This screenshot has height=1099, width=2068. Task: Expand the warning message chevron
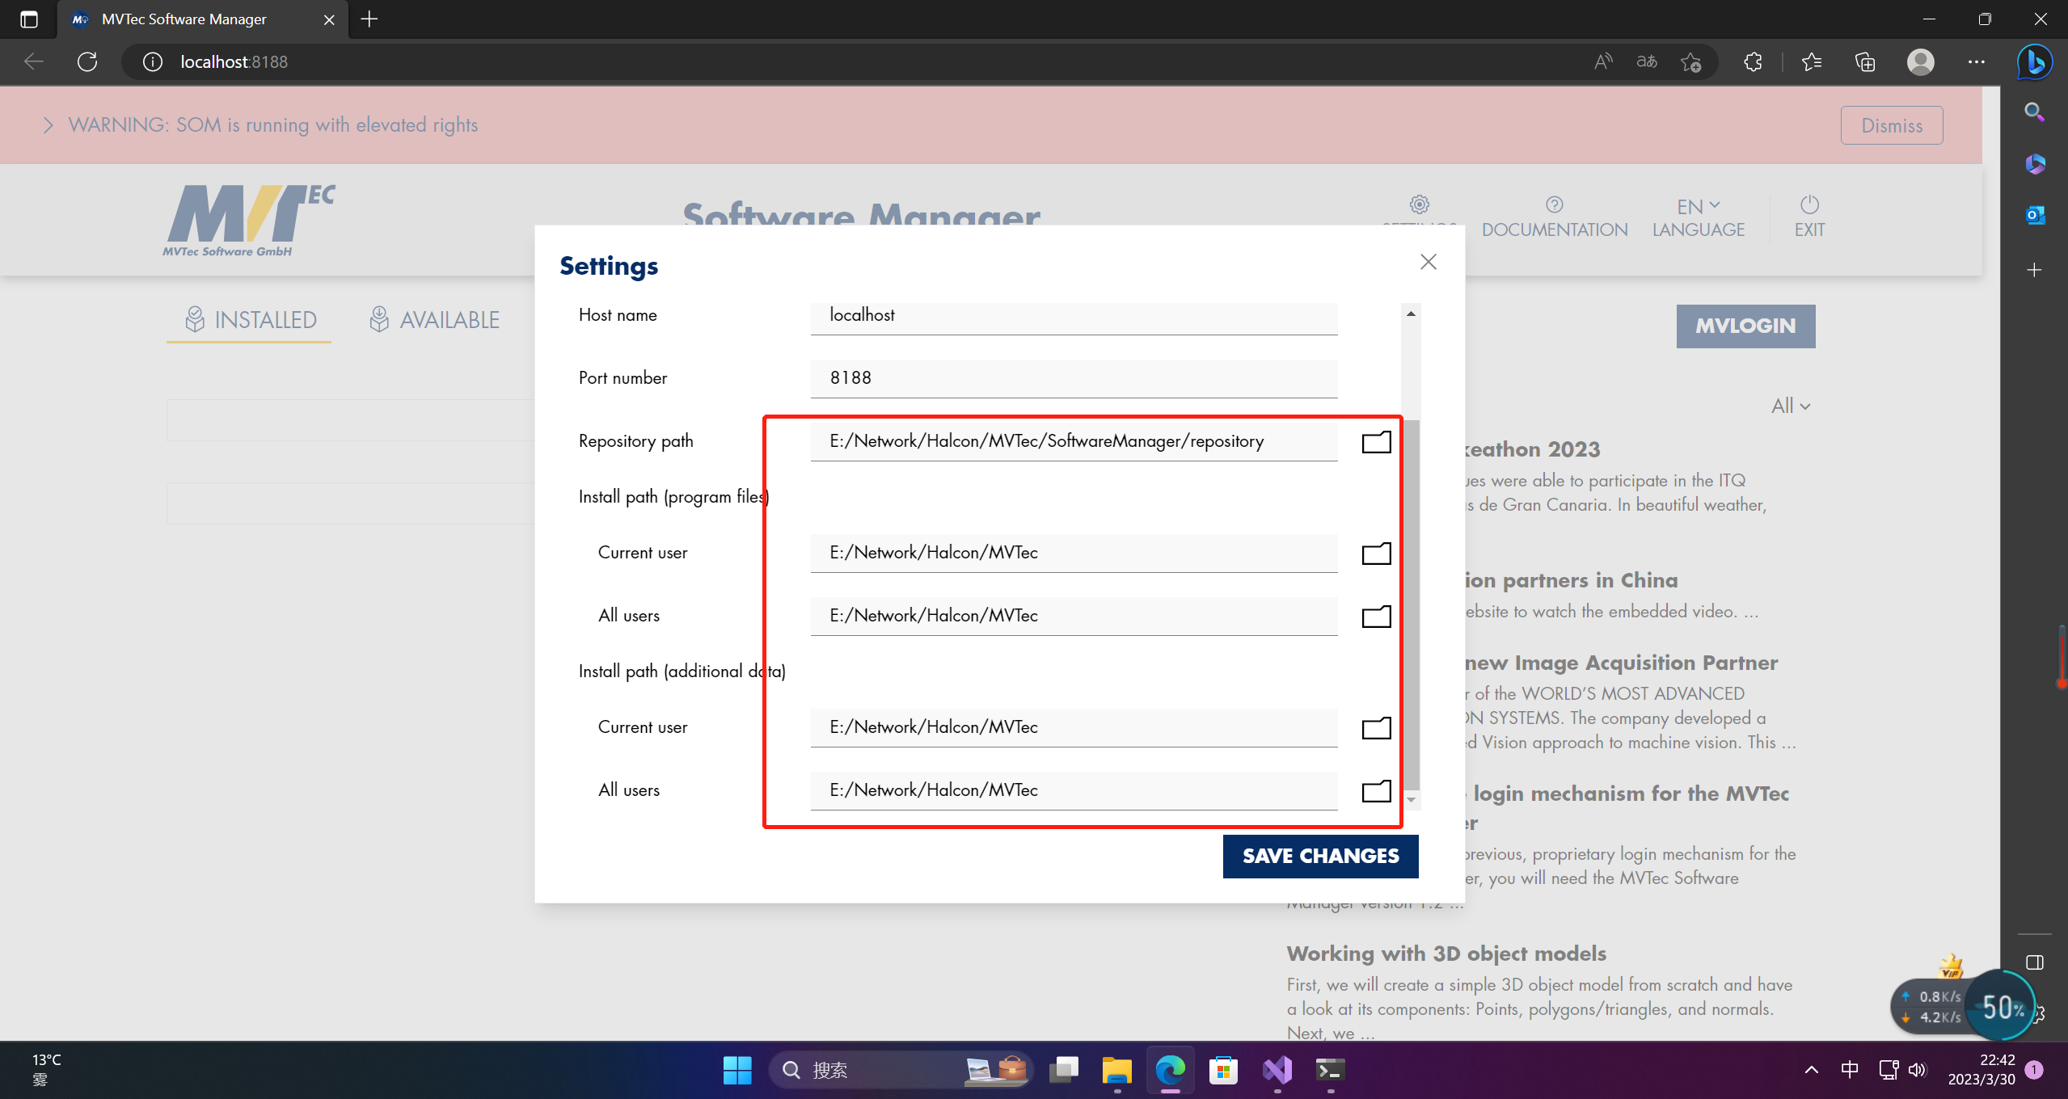click(x=48, y=125)
